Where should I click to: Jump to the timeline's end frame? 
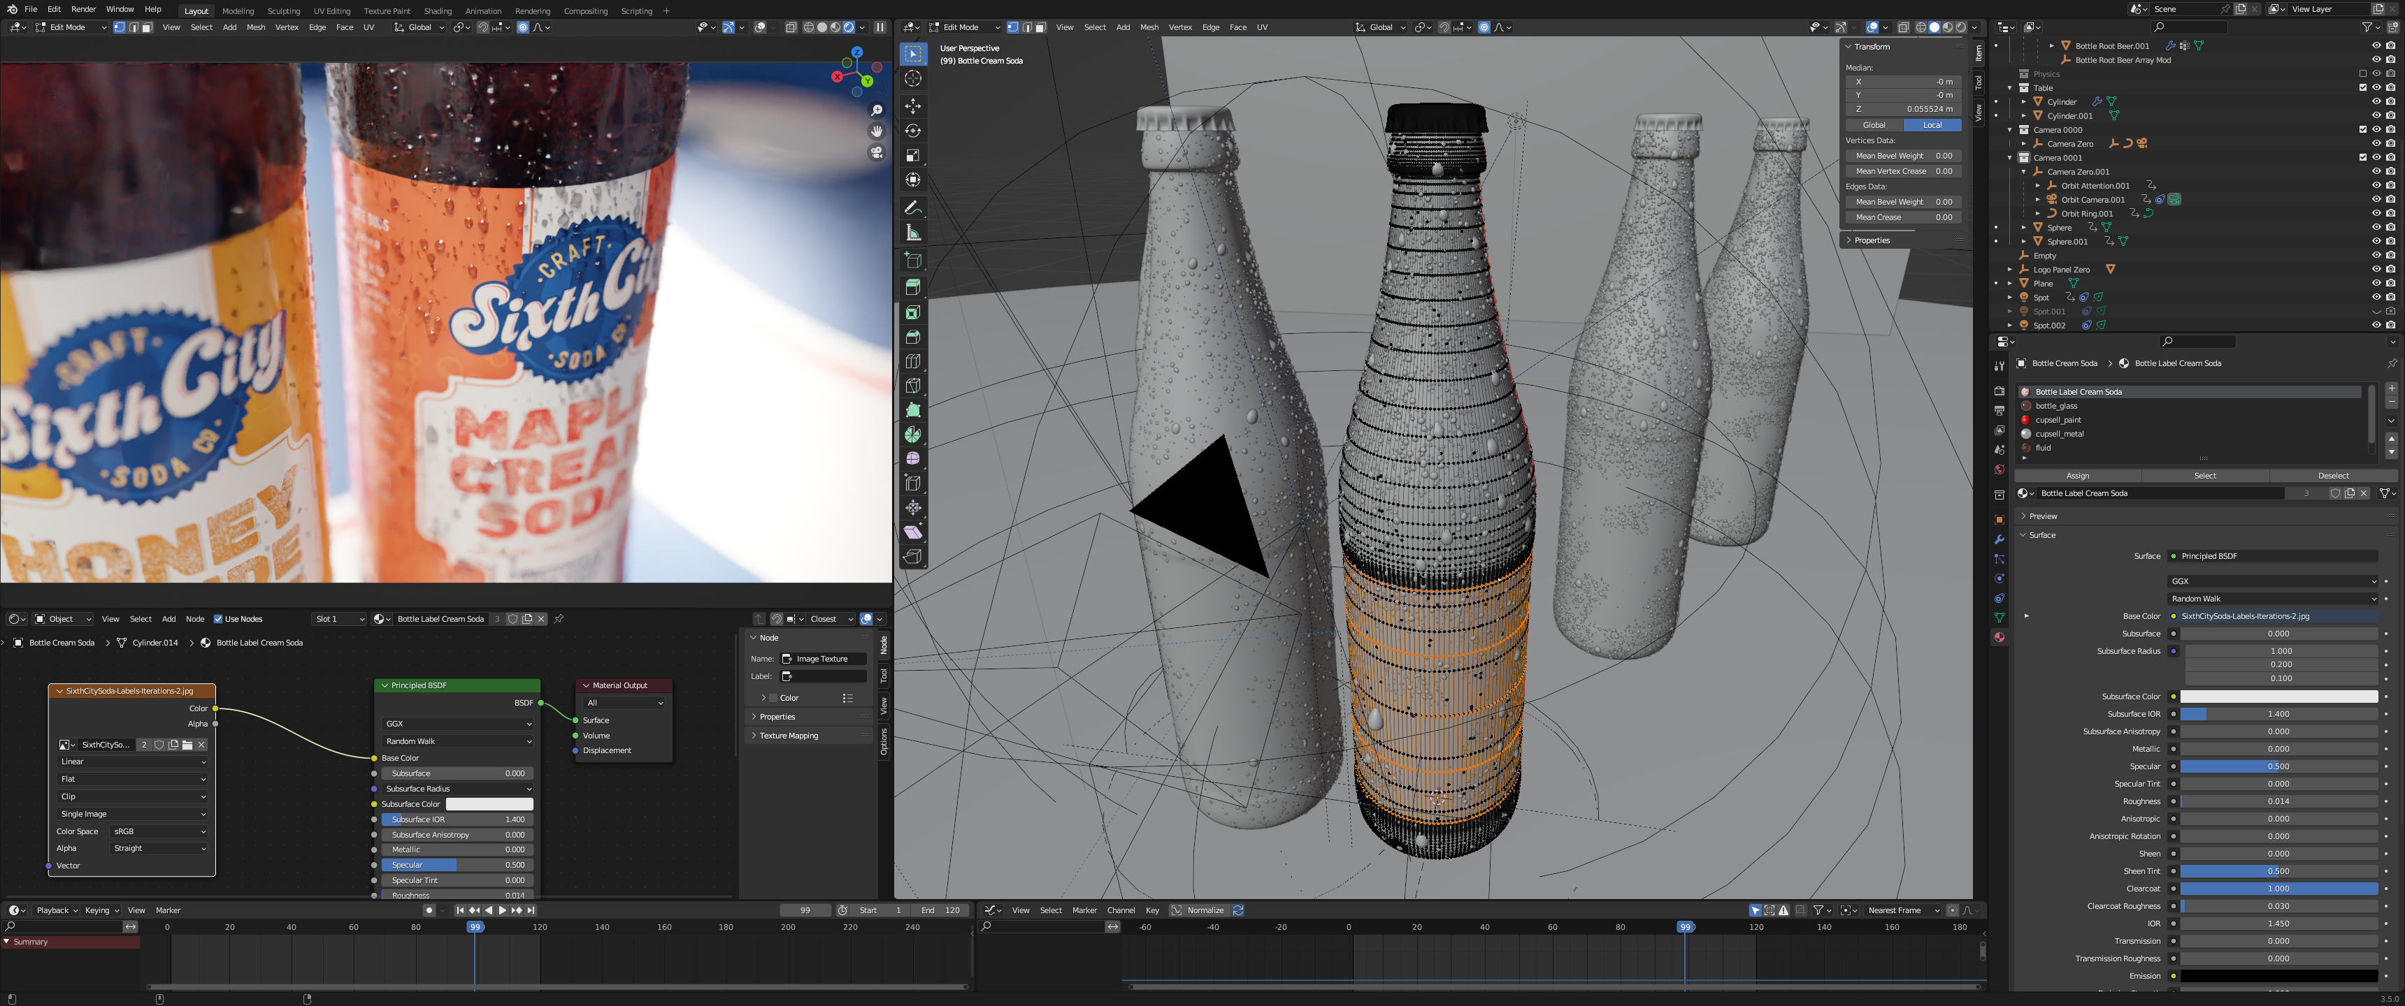coord(531,910)
